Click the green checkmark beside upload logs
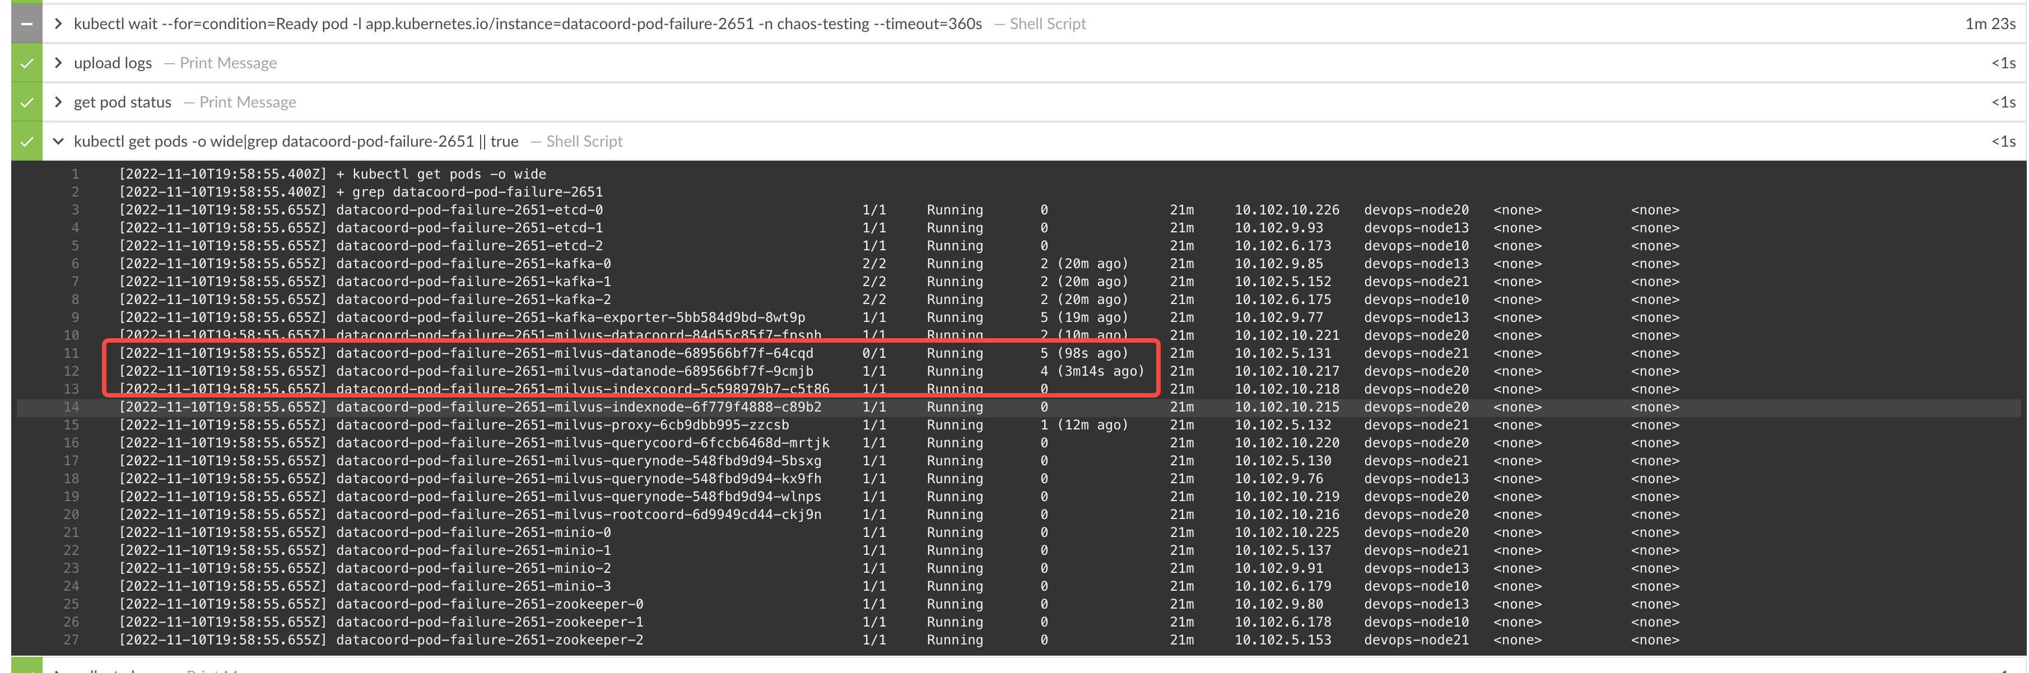 [27, 63]
